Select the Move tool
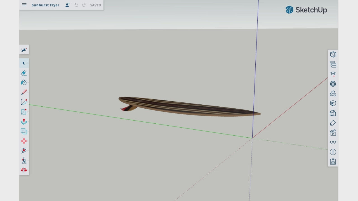Viewport: 358px width, 201px height. (x=24, y=141)
